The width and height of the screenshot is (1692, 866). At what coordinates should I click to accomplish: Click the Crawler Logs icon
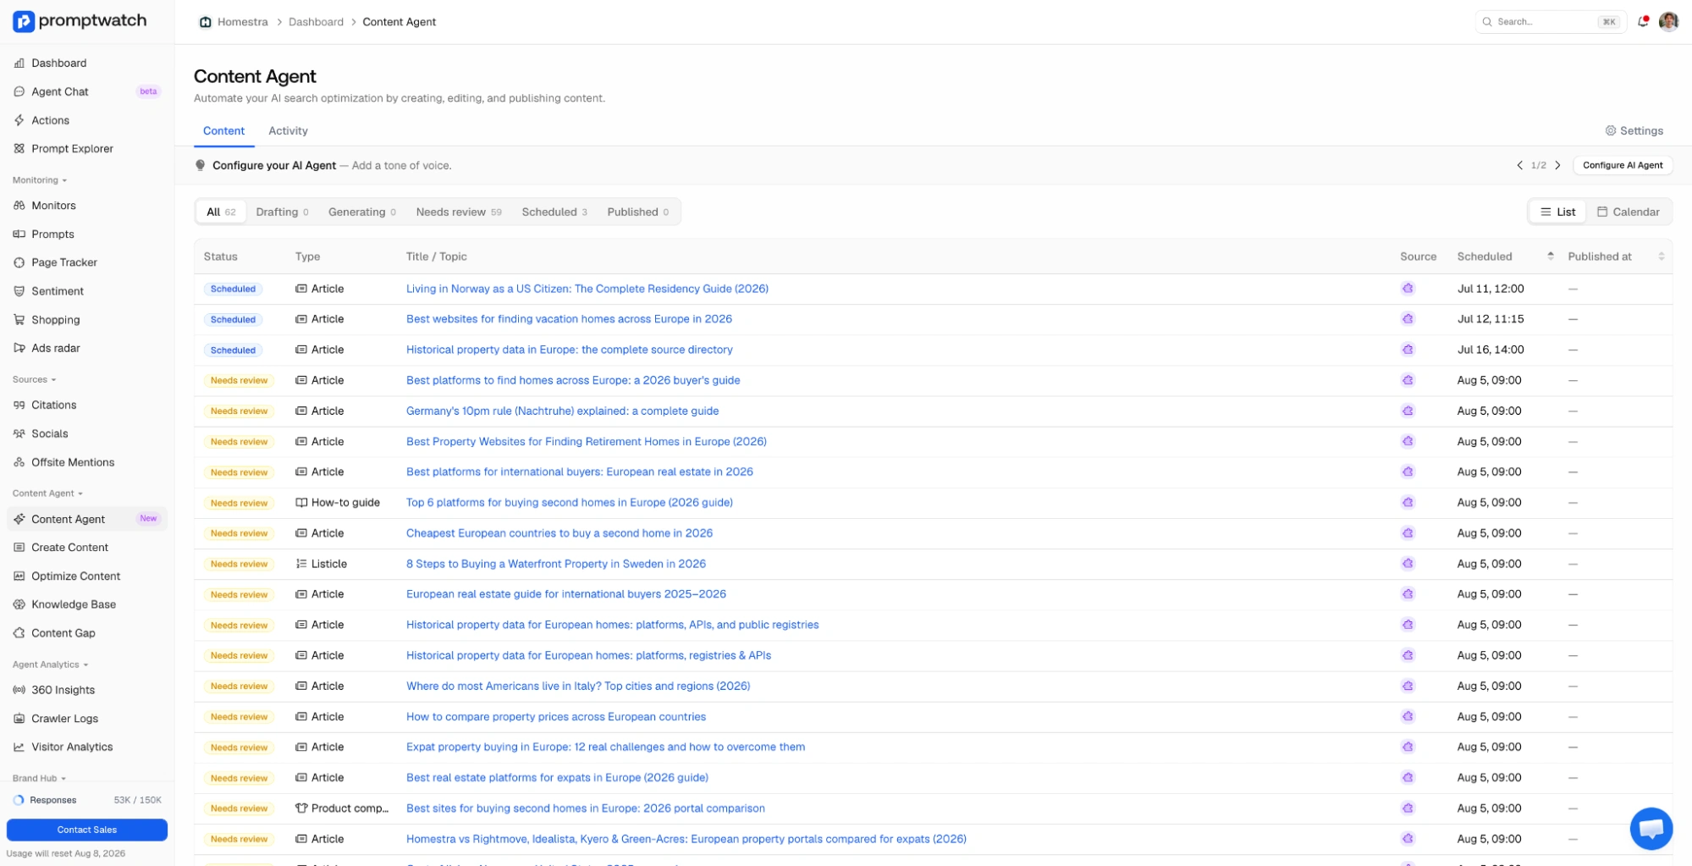click(x=19, y=719)
